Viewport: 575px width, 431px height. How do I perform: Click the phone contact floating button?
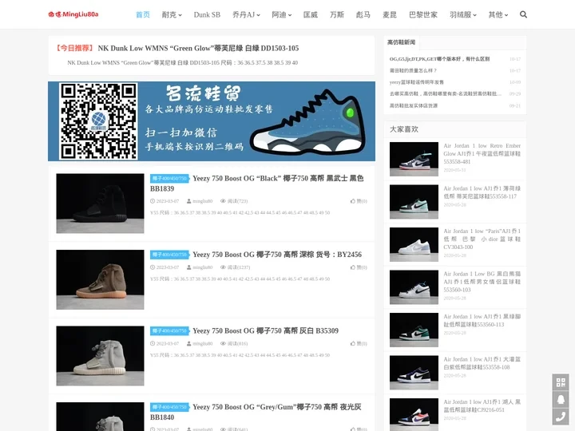point(561,417)
